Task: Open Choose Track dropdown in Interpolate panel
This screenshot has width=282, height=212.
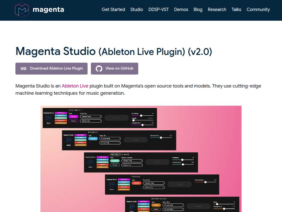Action: [173, 205]
